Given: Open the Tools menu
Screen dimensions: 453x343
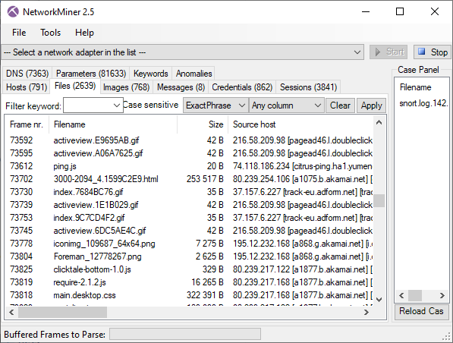Looking at the screenshot, I should coord(50,33).
